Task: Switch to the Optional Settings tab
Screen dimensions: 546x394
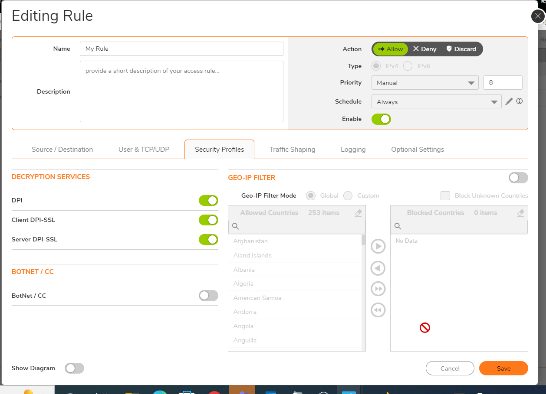Action: click(418, 150)
